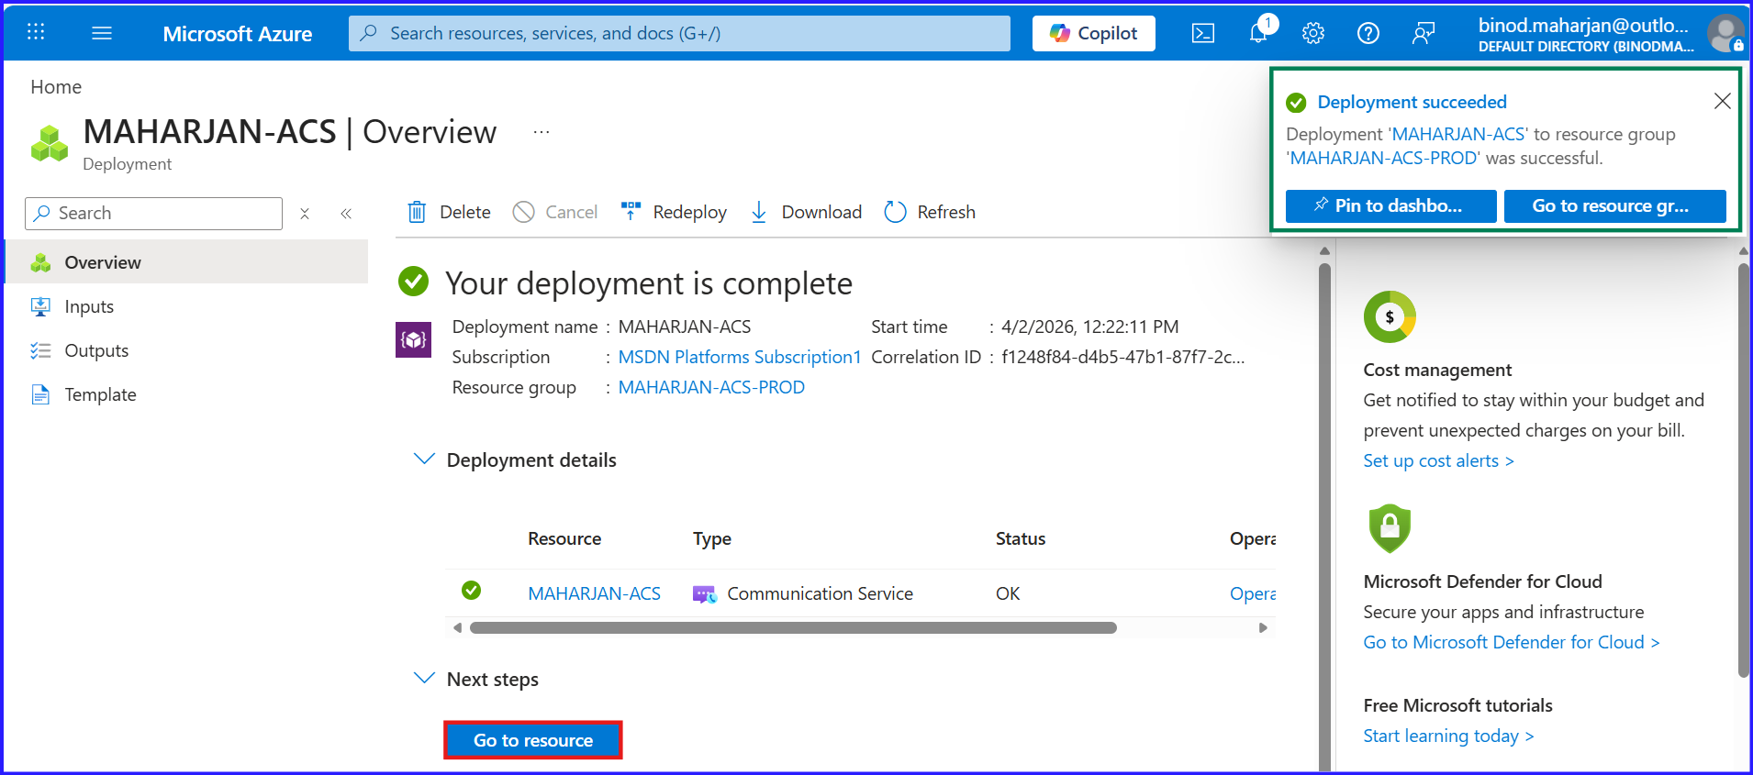The height and width of the screenshot is (775, 1753).
Task: Open the Feedback icon in the header
Action: (x=1424, y=34)
